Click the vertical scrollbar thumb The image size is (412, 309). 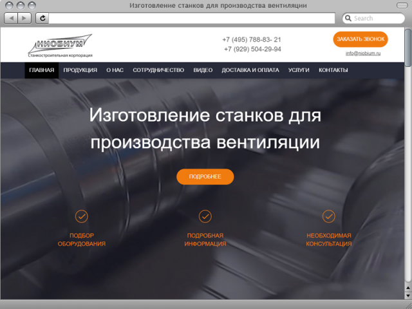[x=408, y=48]
